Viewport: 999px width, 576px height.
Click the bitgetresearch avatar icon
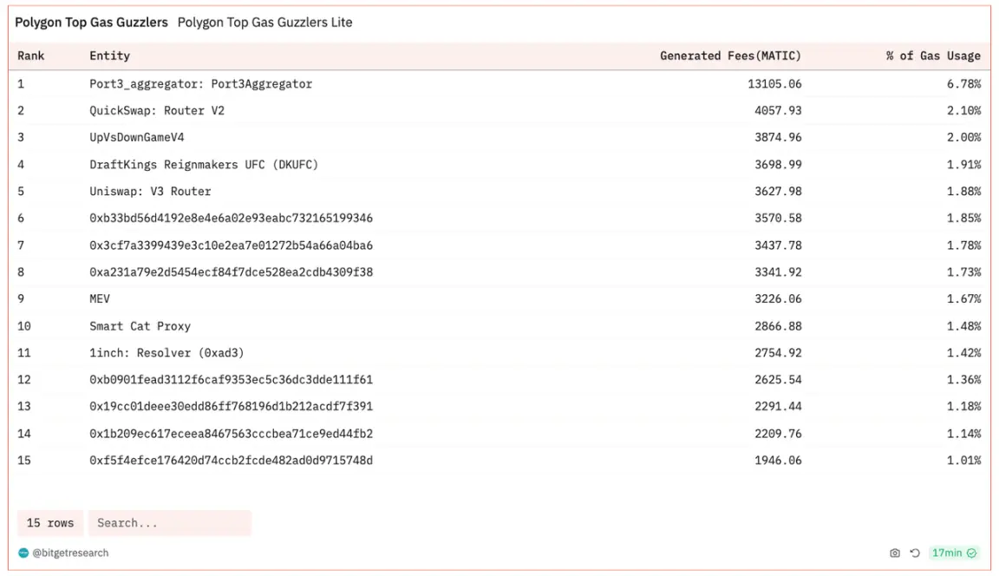coord(23,553)
